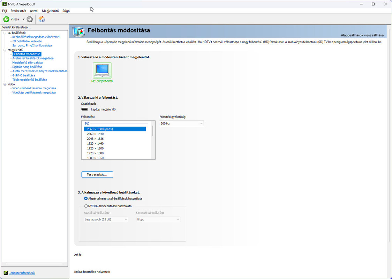The height and width of the screenshot is (279, 392).
Task: Collapse the 3D beállítások tree node
Action: [x=5, y=33]
